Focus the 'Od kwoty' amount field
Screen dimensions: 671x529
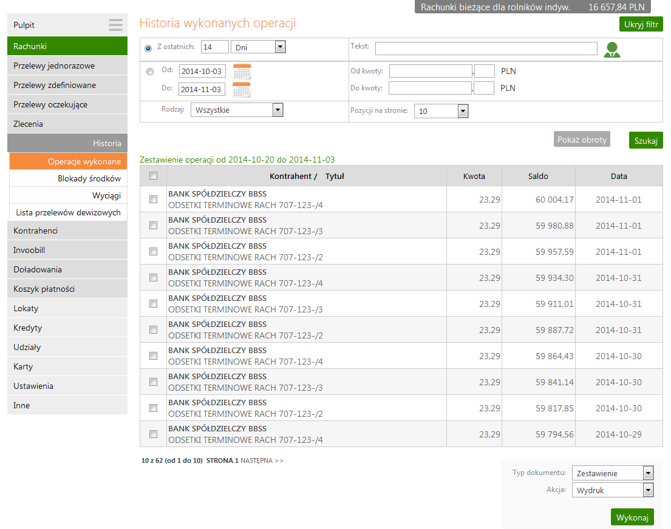[431, 71]
